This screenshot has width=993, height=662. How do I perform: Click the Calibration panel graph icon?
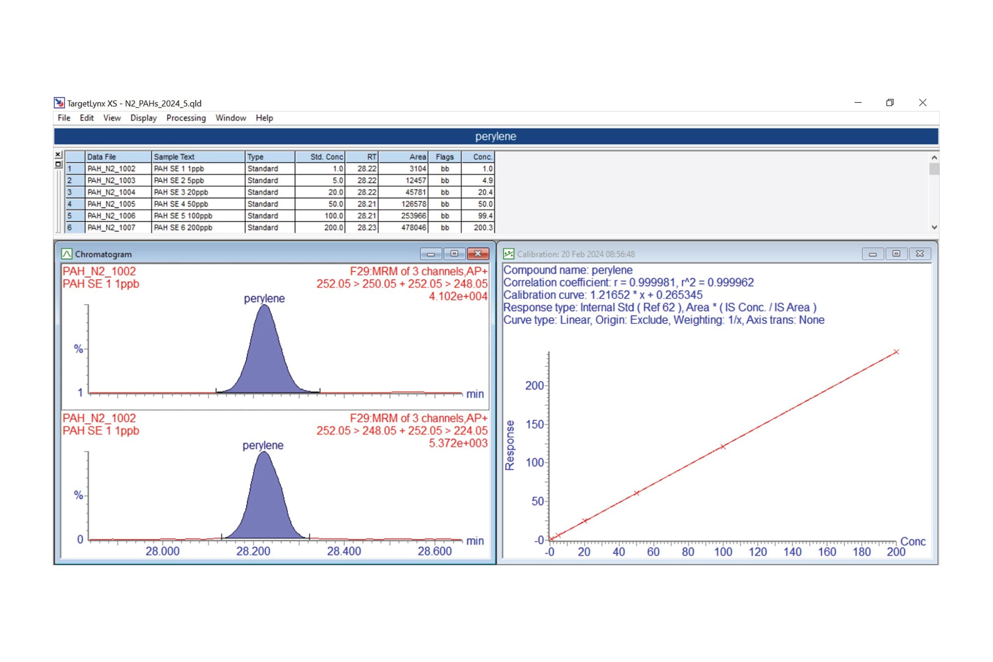tap(508, 254)
